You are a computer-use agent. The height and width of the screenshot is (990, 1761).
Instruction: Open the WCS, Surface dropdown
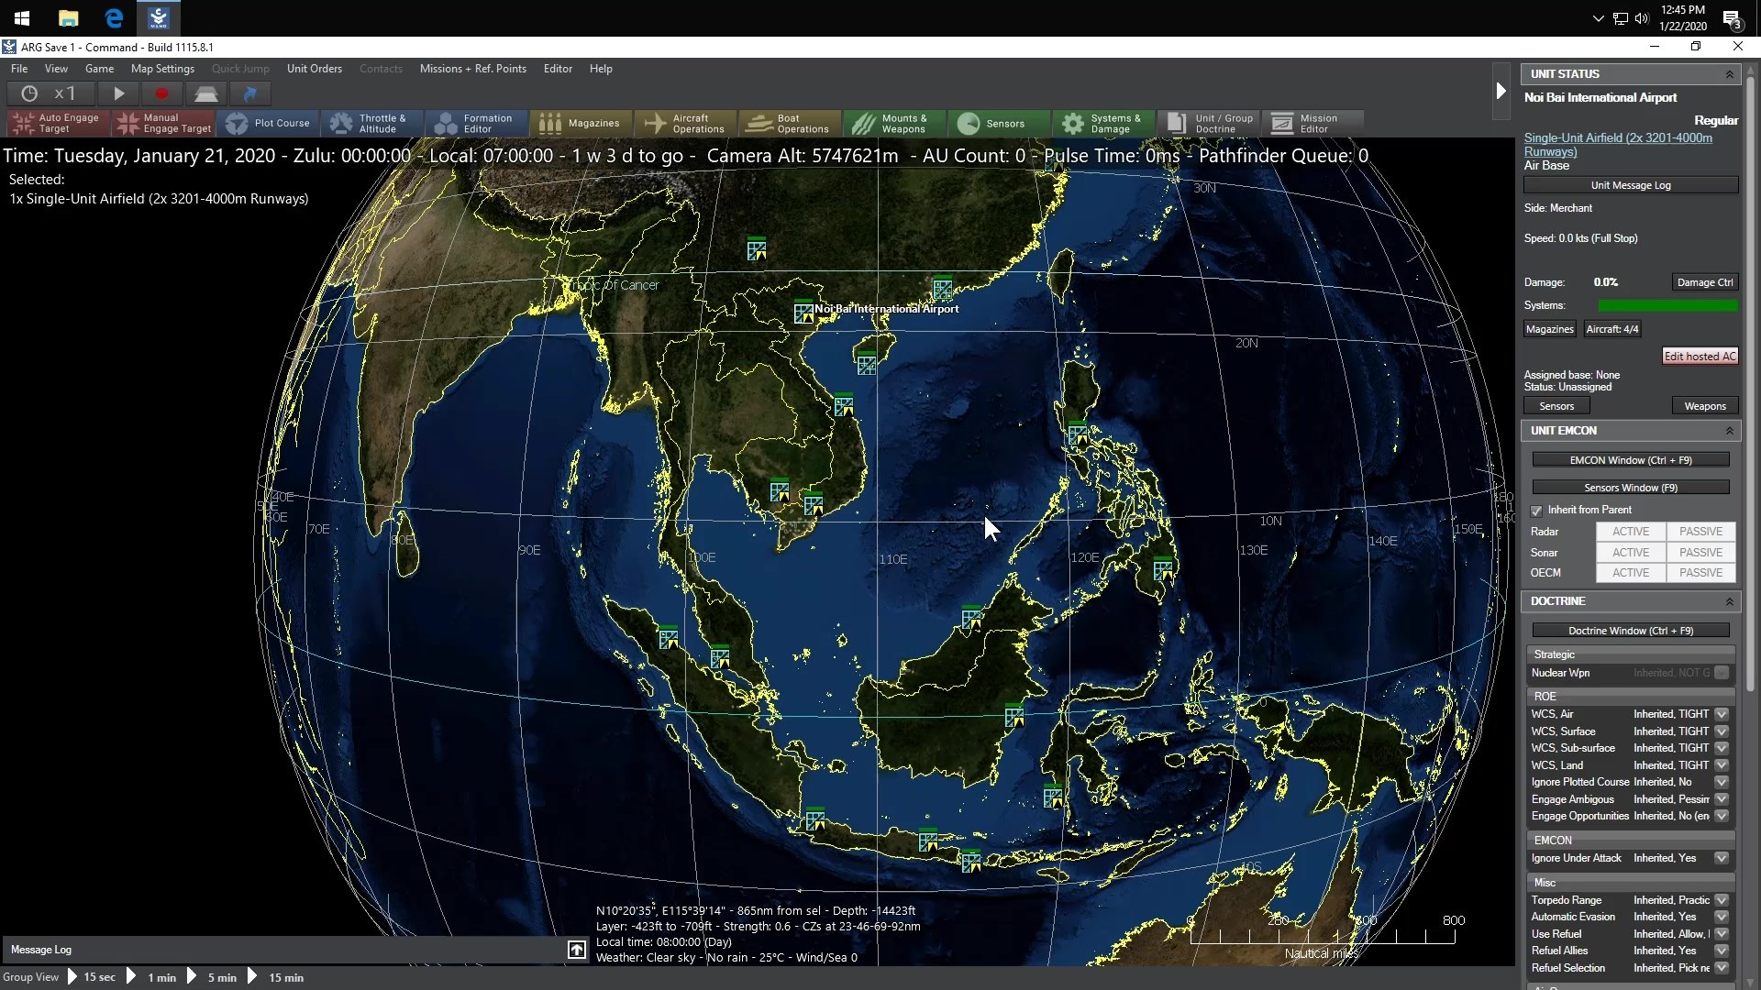pyautogui.click(x=1722, y=731)
